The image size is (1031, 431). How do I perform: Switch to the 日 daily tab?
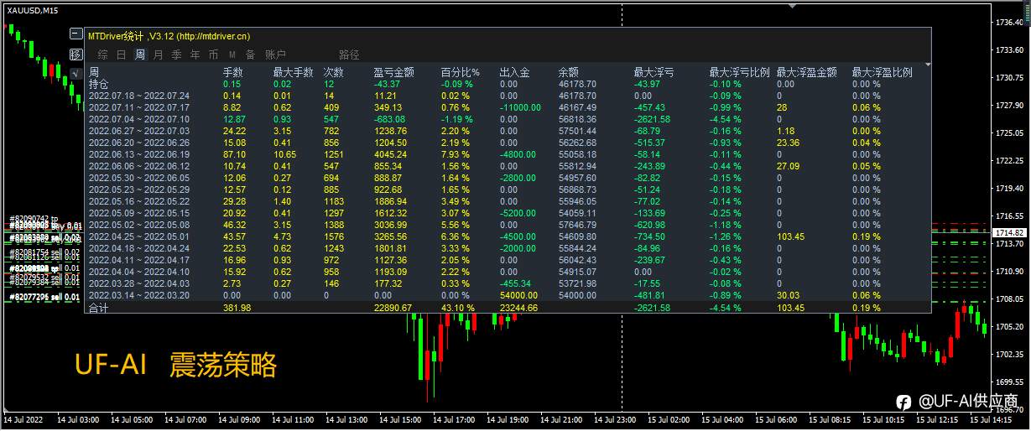[x=121, y=55]
